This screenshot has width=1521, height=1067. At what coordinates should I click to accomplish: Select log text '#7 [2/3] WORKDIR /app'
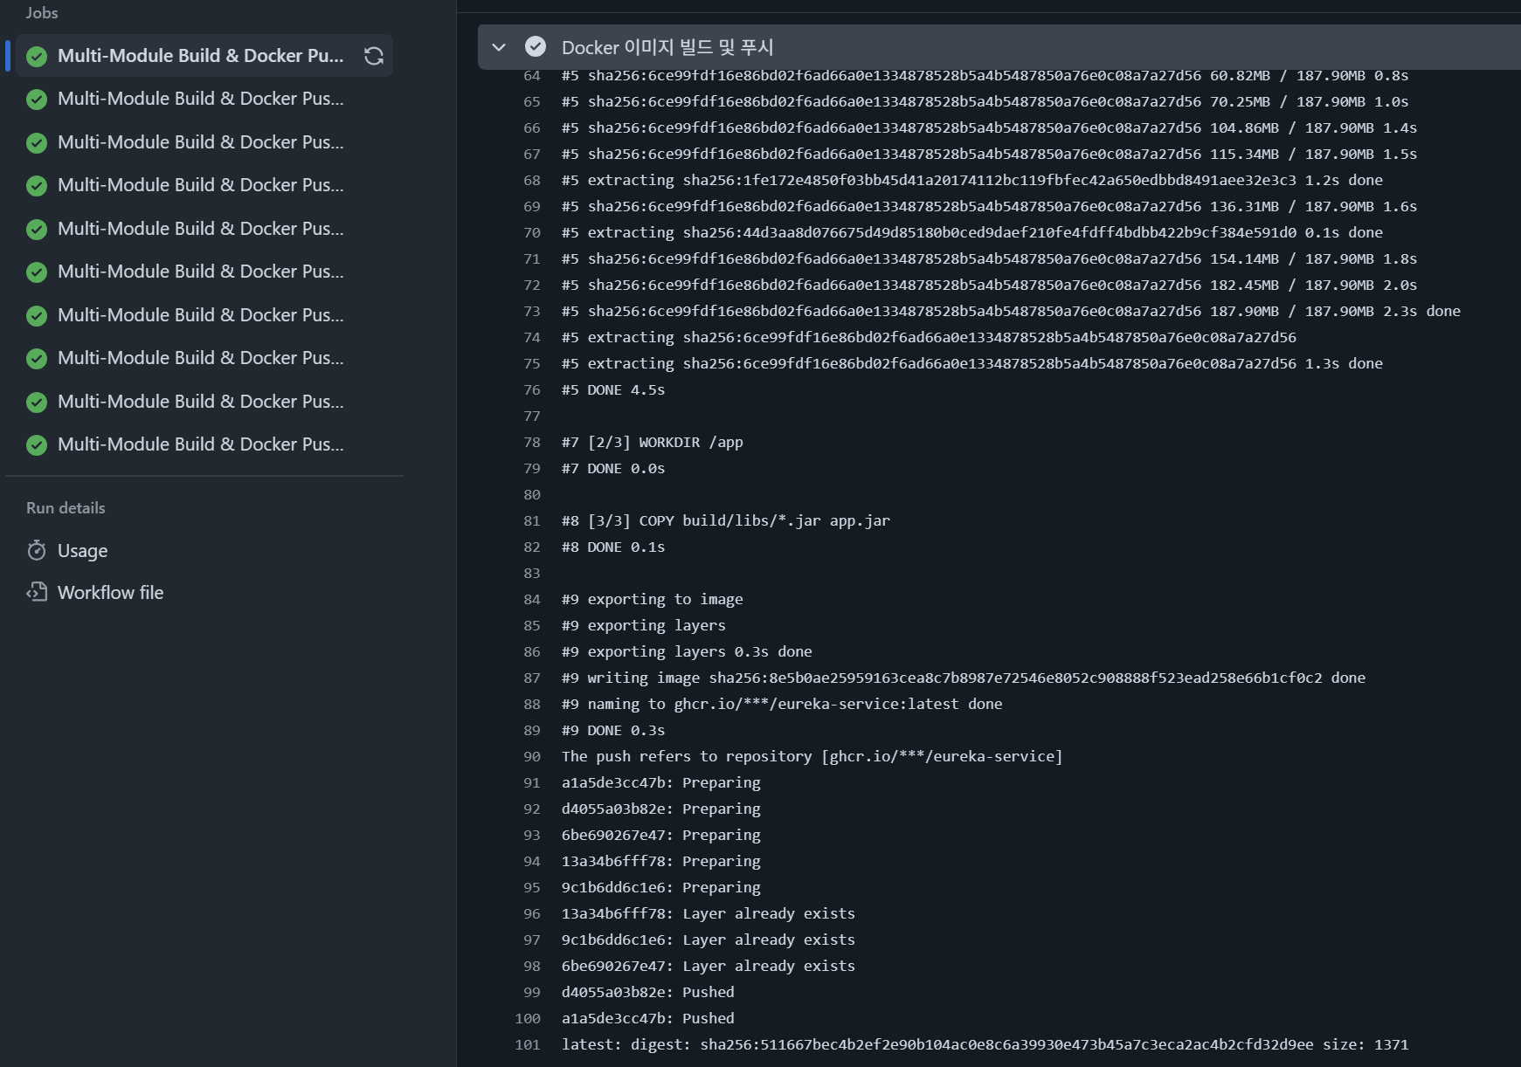653,443
